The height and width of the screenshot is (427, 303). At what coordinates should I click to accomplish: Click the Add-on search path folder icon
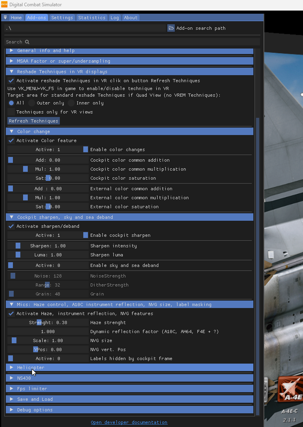click(171, 28)
